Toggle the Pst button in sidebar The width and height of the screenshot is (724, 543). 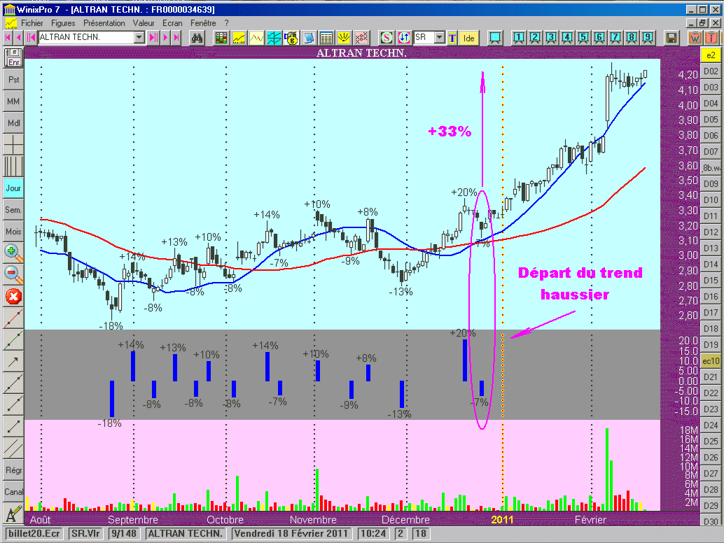[x=13, y=79]
